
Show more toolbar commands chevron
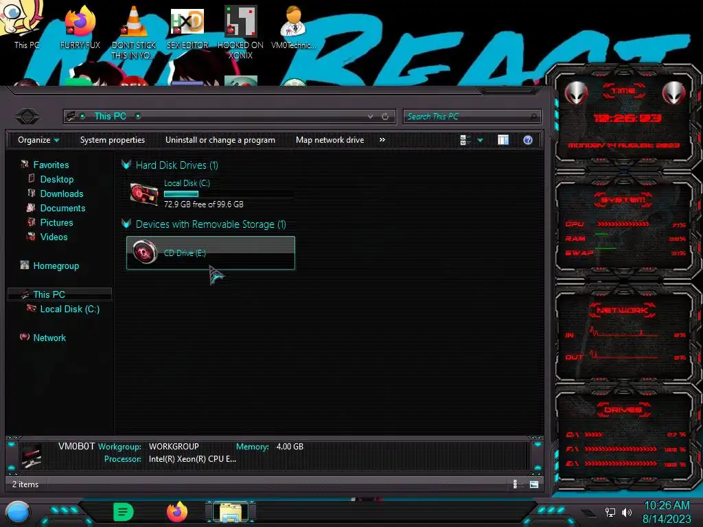382,140
